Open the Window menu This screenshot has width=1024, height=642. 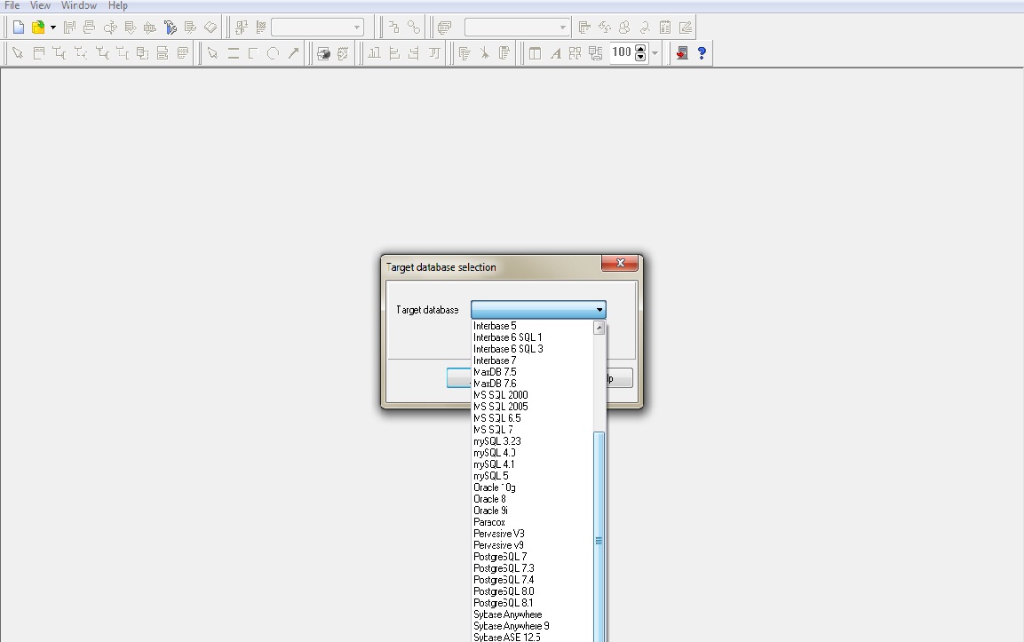point(78,5)
